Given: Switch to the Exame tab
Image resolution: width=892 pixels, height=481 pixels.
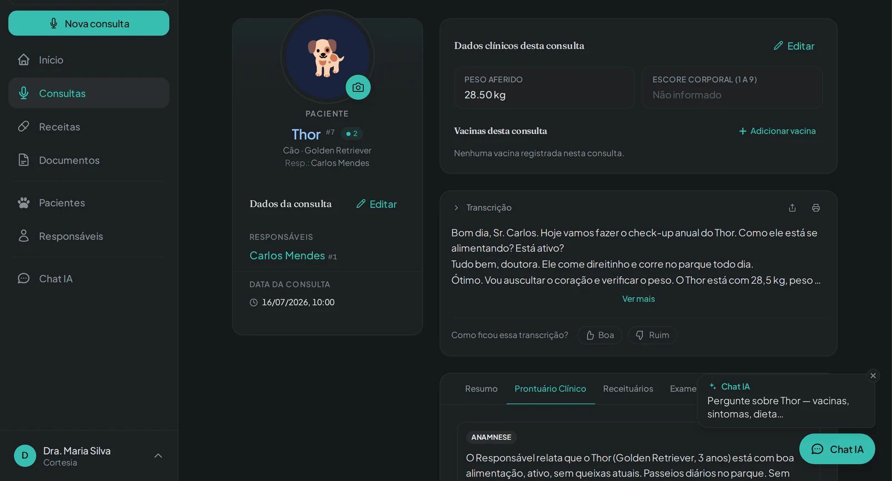Looking at the screenshot, I should (x=683, y=388).
